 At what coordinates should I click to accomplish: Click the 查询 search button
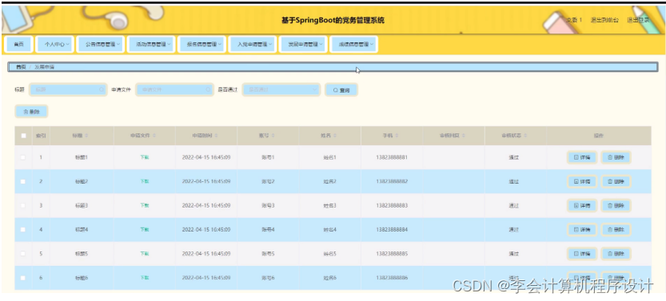[x=341, y=90]
